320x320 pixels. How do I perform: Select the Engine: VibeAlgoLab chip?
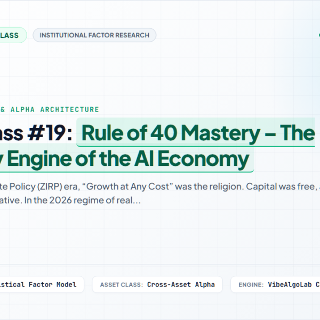tap(275, 284)
